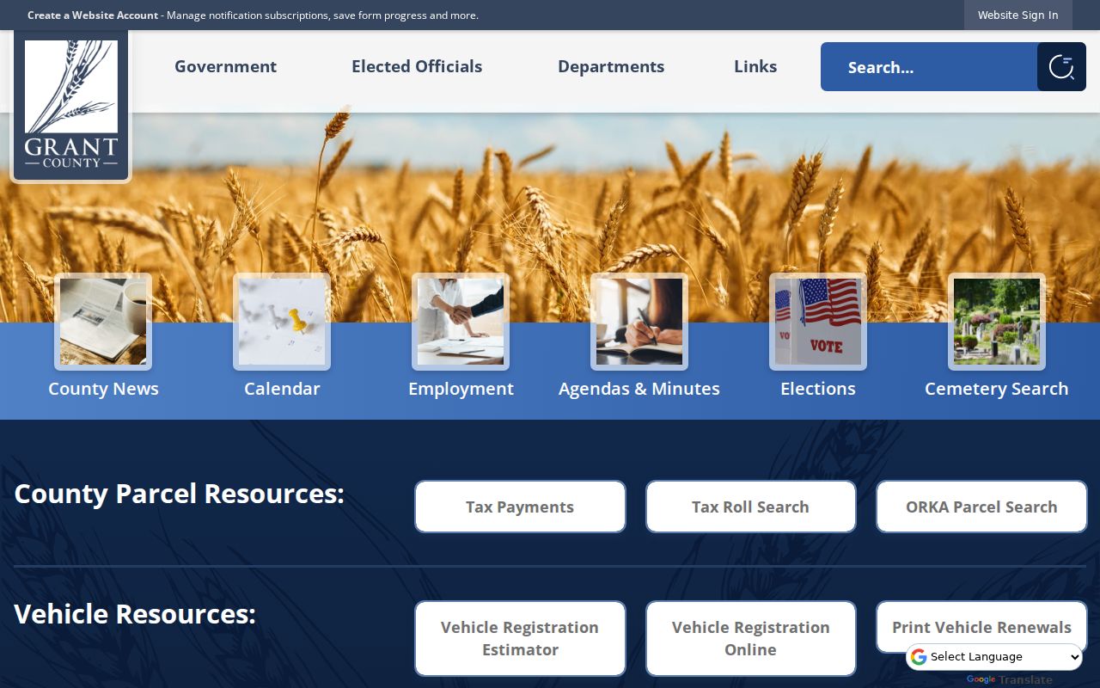
Task: Click the Tax Roll Search button
Action: [x=750, y=507]
